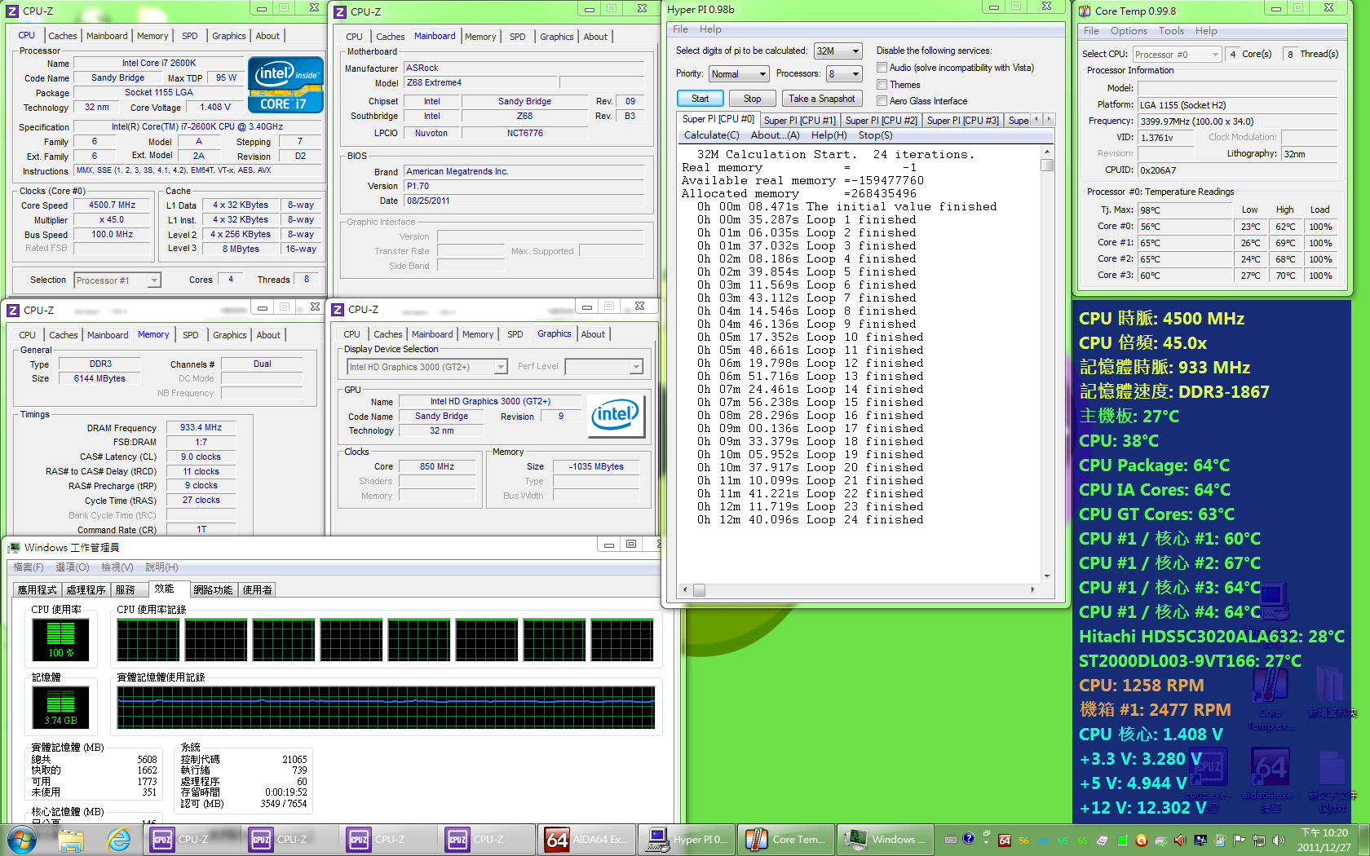The height and width of the screenshot is (856, 1370).
Task: Switch to AIDA64 Extreme taskbar button
Action: click(x=586, y=840)
